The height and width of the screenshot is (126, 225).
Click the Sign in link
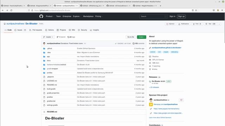click(x=172, y=16)
